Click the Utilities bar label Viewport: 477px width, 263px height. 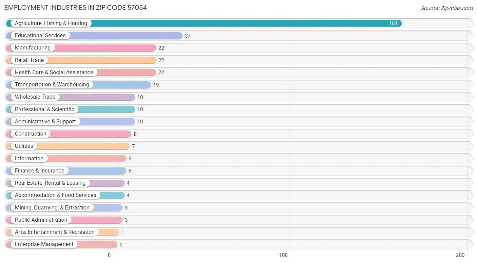pyautogui.click(x=24, y=146)
